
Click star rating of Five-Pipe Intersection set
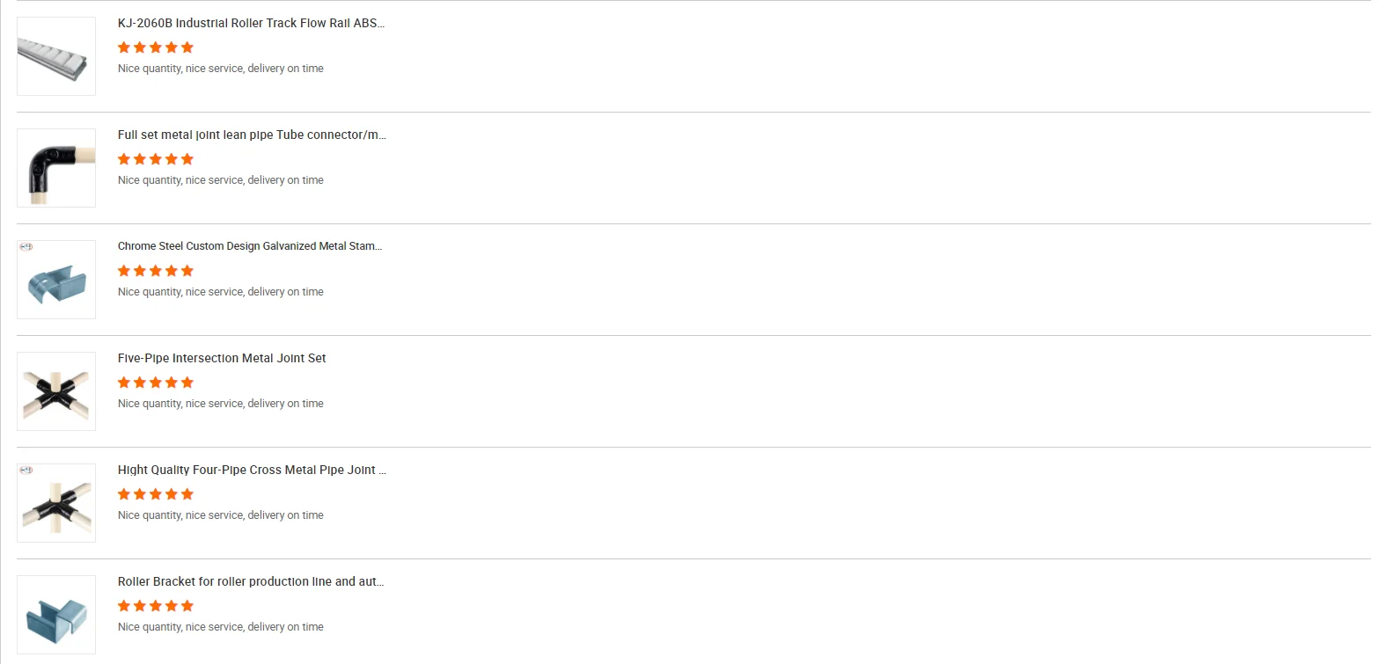click(x=156, y=383)
